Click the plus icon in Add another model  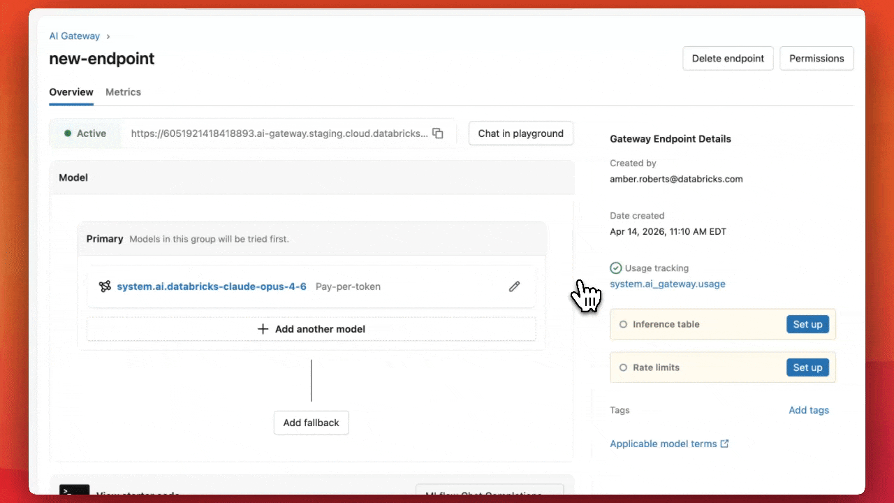click(263, 329)
